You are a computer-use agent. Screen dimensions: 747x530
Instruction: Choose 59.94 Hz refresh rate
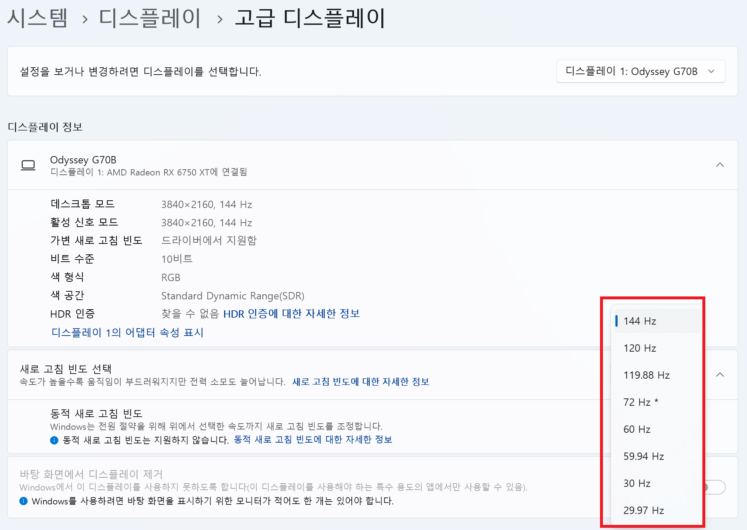click(657, 456)
